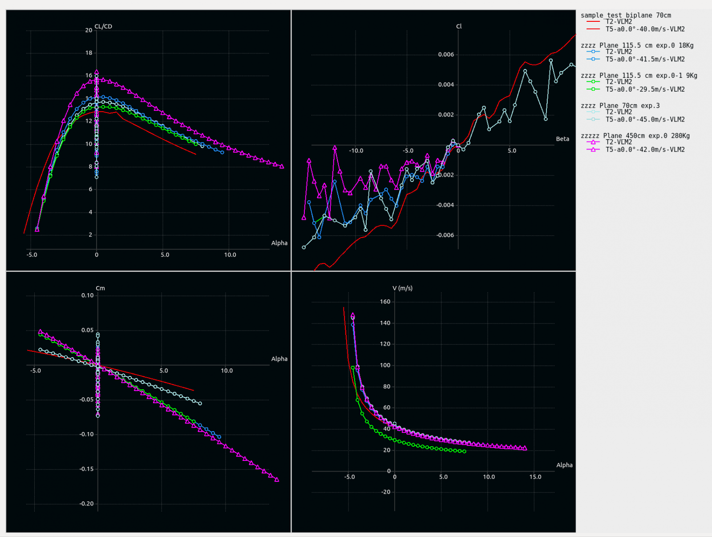Click green circle marker beside T5-a0.0°-29.5m/s-VLM2

[593, 89]
